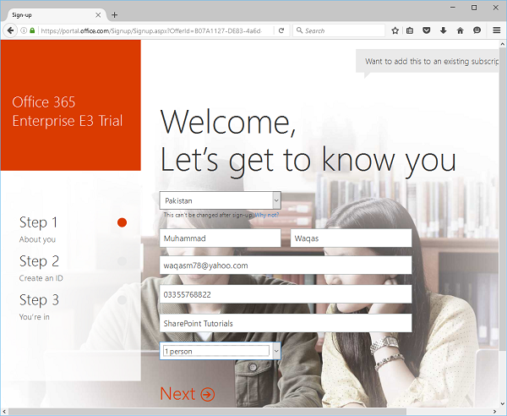Click the horizontal scrollbar thumb

(x=207, y=412)
